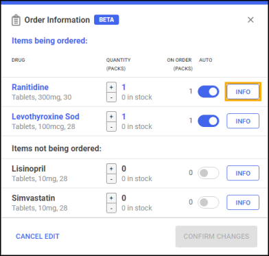This screenshot has width=269, height=256.
Task: Open INFO for Ranitidine
Action: point(243,92)
